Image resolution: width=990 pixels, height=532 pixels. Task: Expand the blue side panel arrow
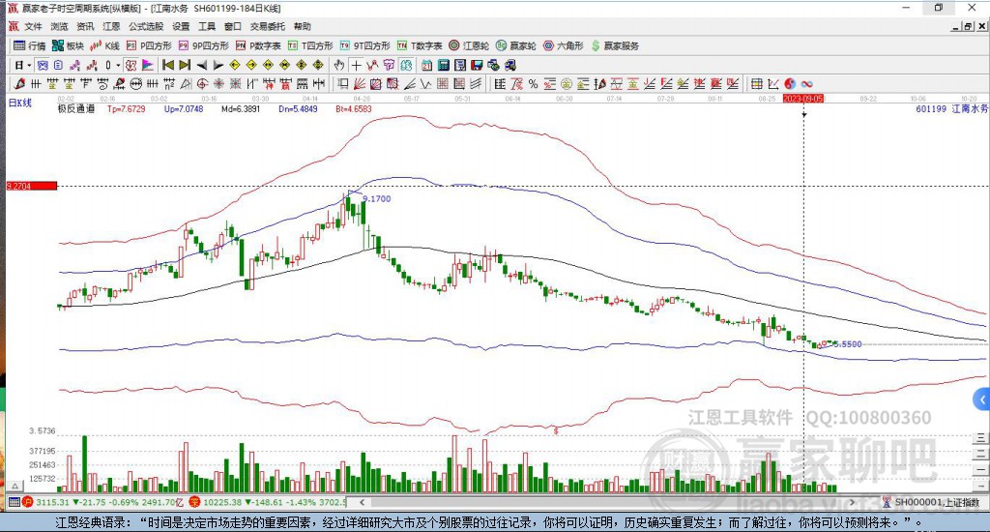coord(981,399)
